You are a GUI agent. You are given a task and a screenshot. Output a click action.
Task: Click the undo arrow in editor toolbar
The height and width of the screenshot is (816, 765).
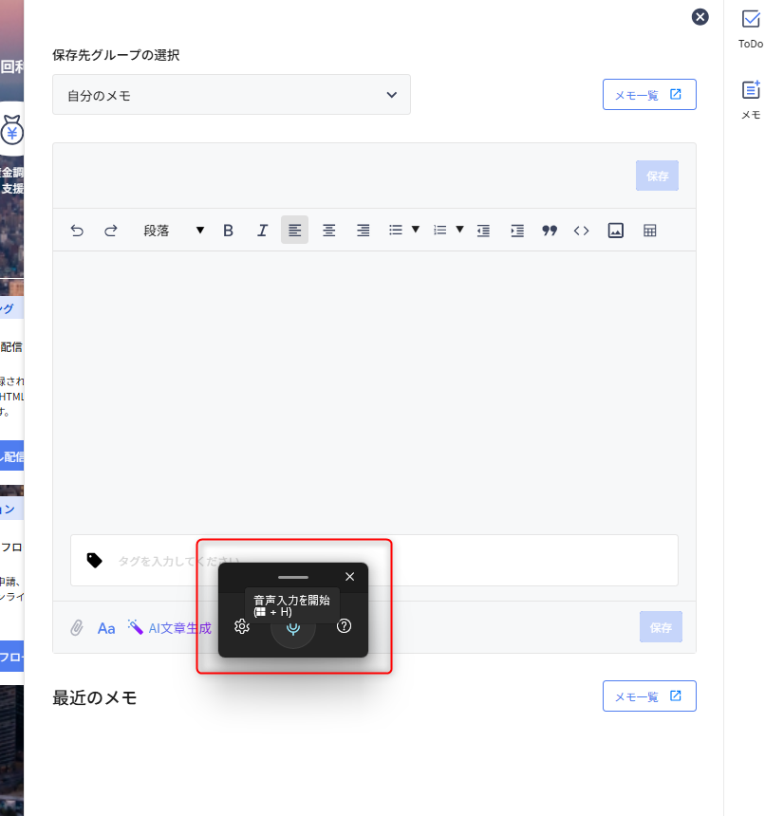(77, 231)
